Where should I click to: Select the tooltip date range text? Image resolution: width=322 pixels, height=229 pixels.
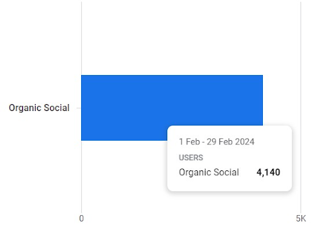(216, 142)
